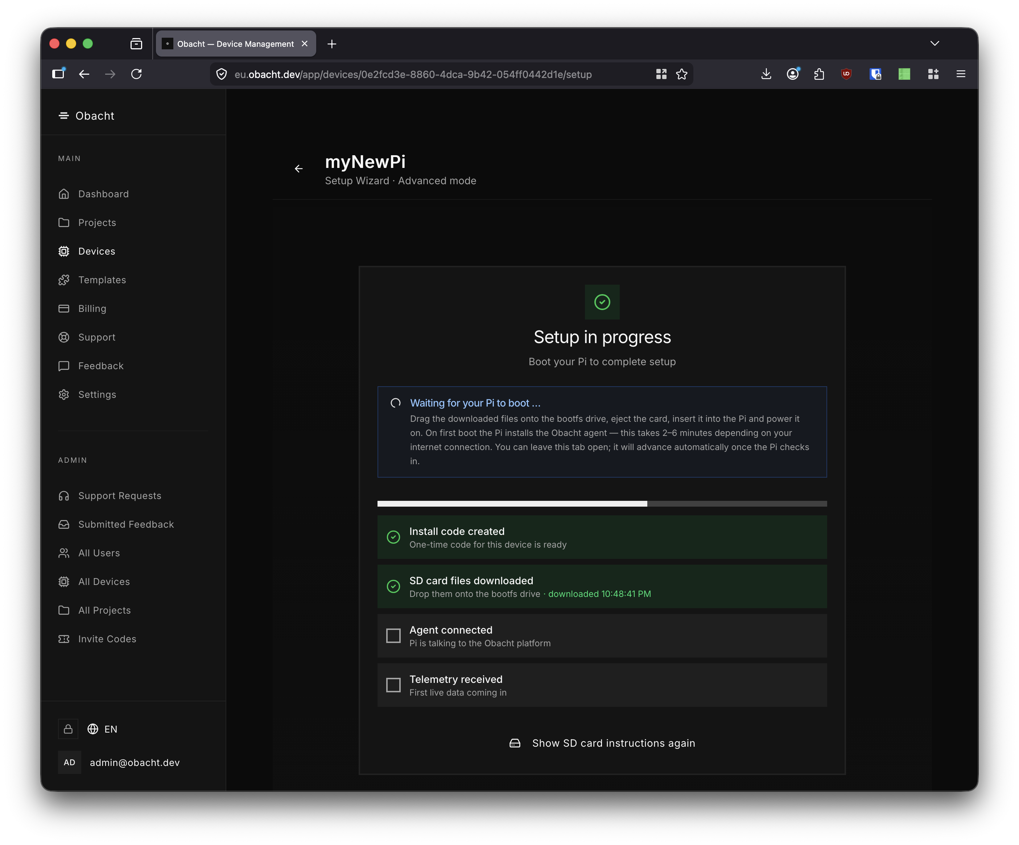Click the green check icon above Setup in progress
1019x845 pixels.
pos(602,302)
